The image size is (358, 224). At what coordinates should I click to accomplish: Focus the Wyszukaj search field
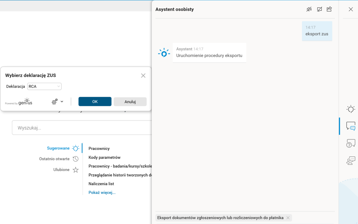click(x=82, y=128)
